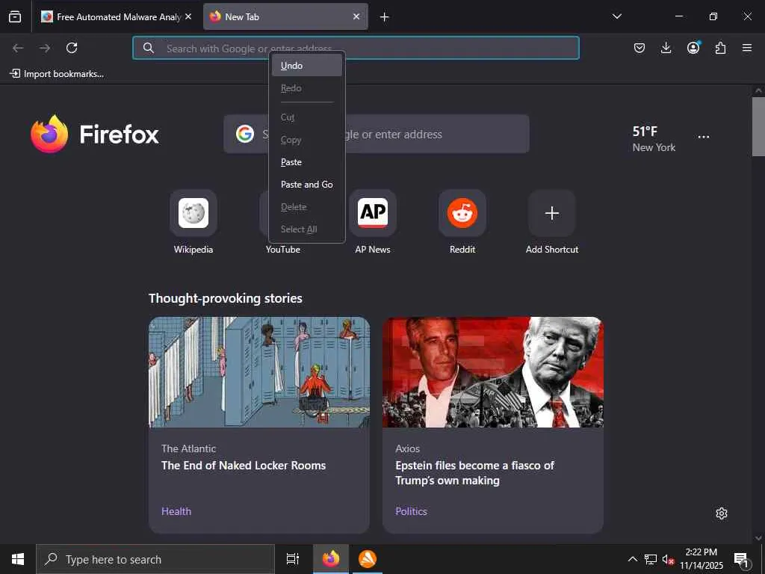Image resolution: width=765 pixels, height=574 pixels.
Task: Open Task View on the taskbar
Action: pos(293,559)
